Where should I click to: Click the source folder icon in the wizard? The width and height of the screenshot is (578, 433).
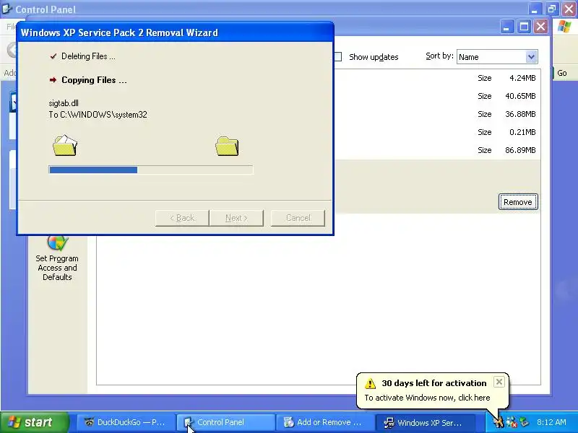(65, 145)
